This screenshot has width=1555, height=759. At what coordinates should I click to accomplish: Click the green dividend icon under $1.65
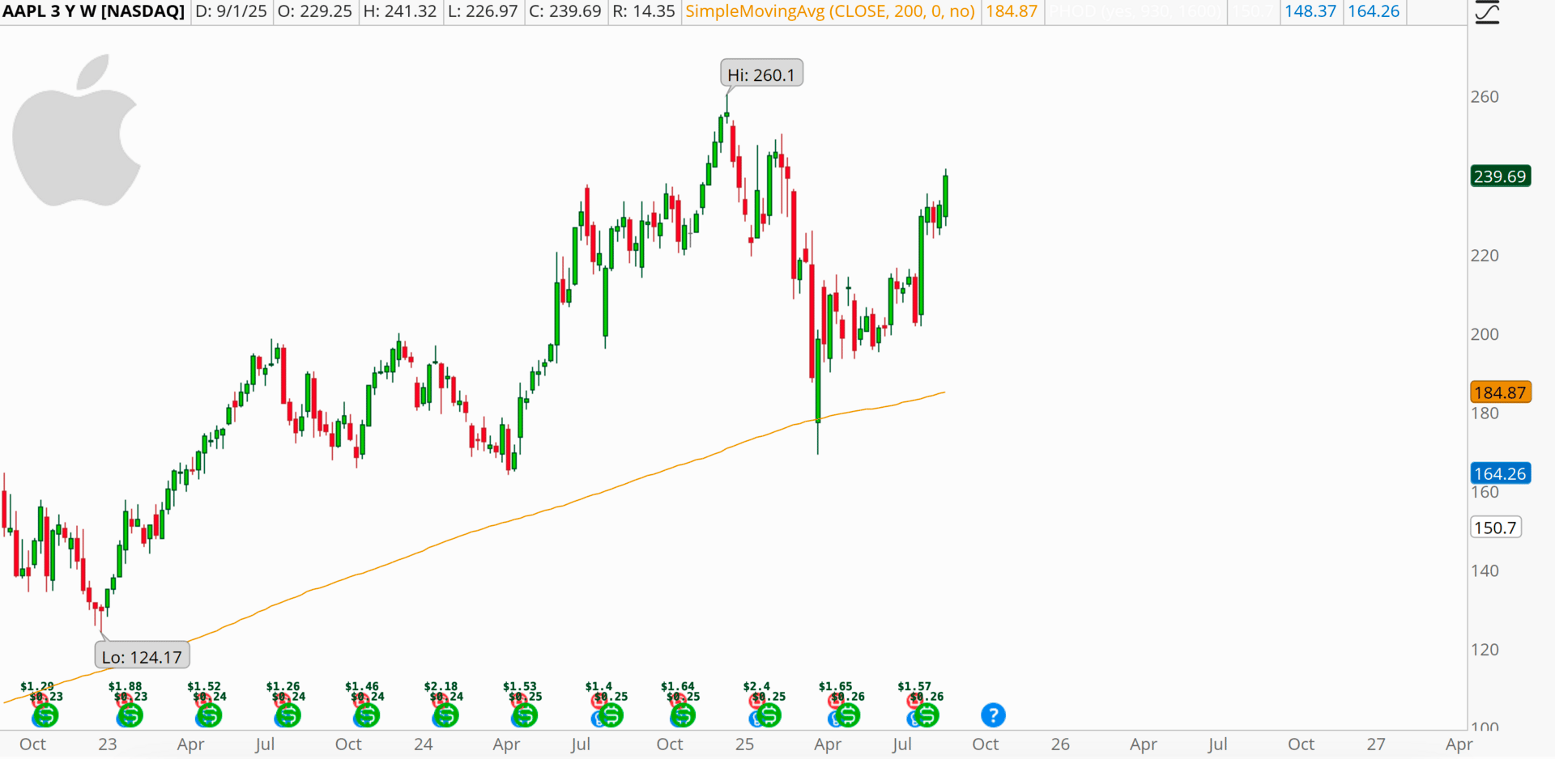coord(848,715)
